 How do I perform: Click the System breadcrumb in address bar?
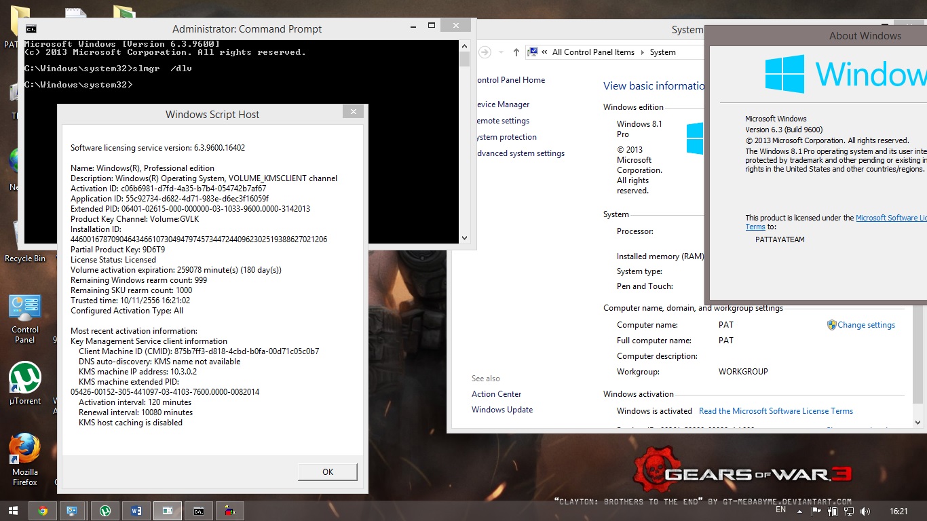pos(662,52)
